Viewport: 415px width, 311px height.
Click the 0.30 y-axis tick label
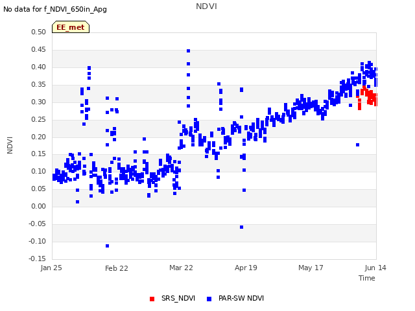39,102
